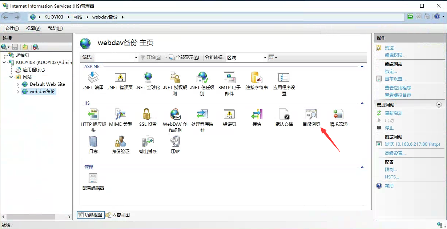Click 停止 to stop the site
This screenshot has height=229, width=447.
389,128
